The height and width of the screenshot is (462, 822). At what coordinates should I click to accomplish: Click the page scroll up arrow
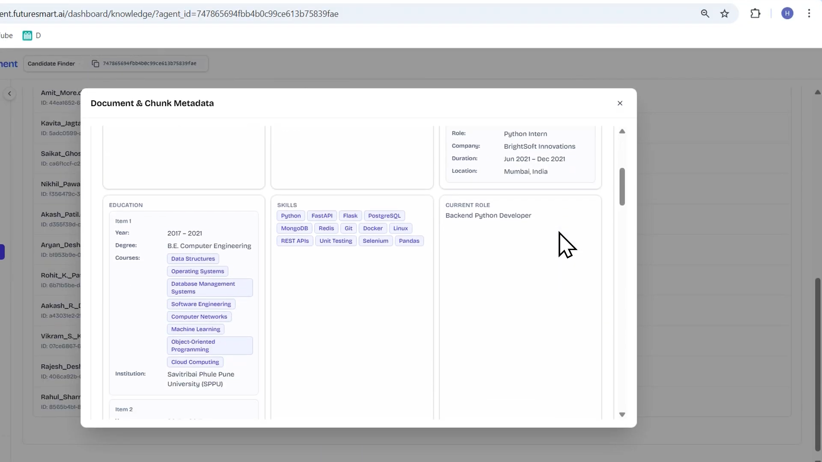817,92
